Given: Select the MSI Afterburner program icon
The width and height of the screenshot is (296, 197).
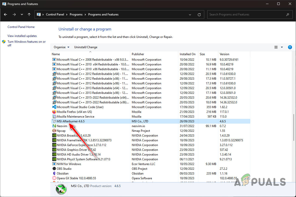Looking at the screenshot, I should pos(54,121).
